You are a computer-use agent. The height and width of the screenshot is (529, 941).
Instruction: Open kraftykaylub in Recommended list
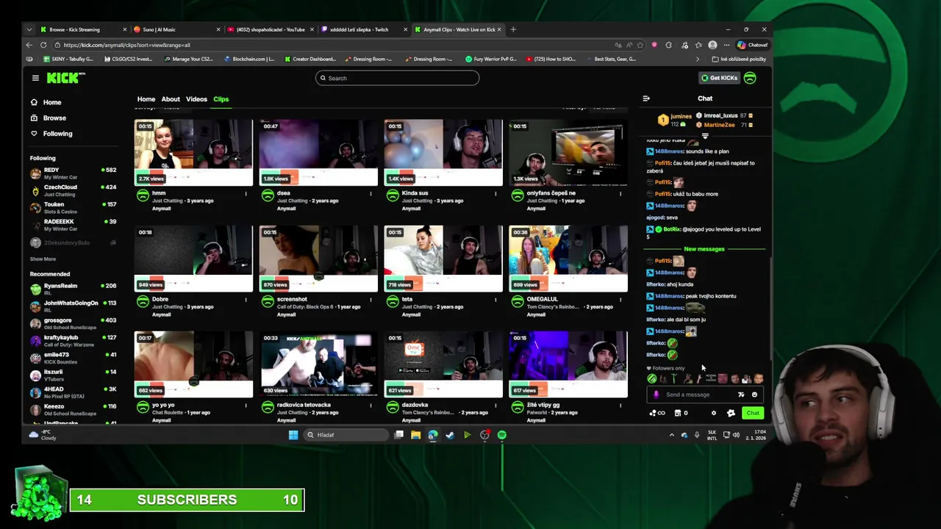pyautogui.click(x=74, y=340)
